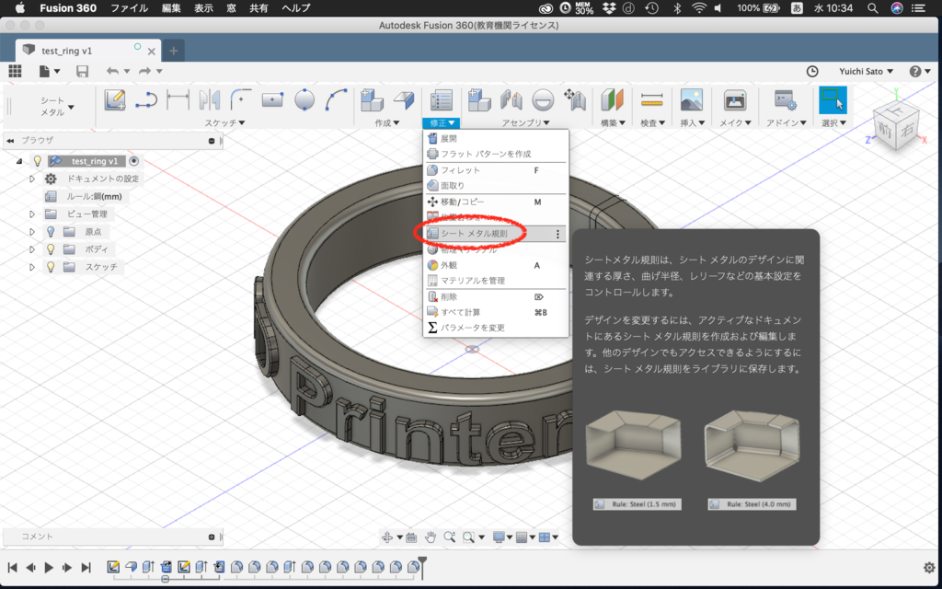Open the display settings dropdown in navigation bar

(502, 537)
